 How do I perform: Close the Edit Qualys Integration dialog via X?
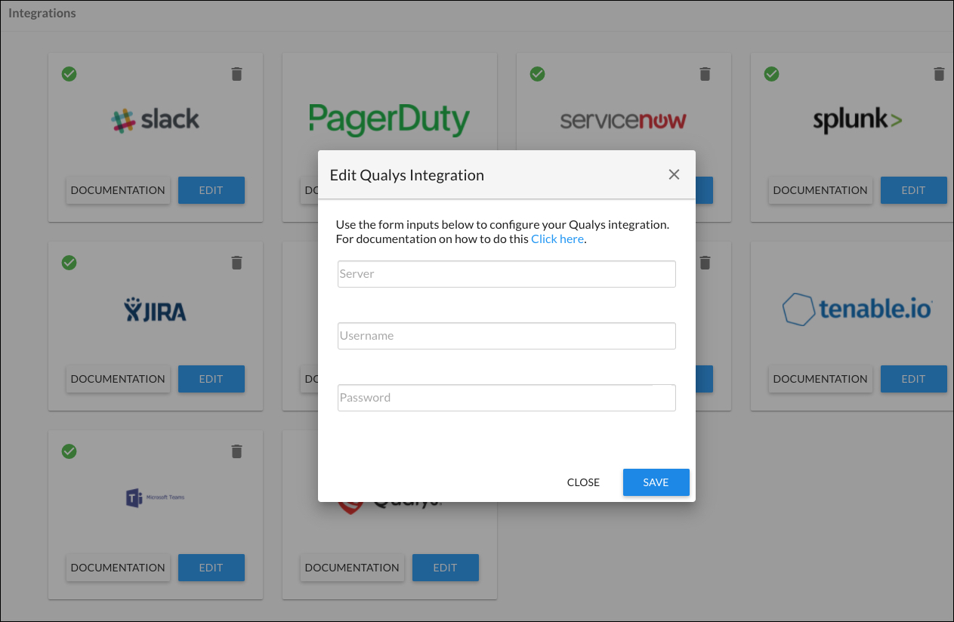click(x=674, y=174)
